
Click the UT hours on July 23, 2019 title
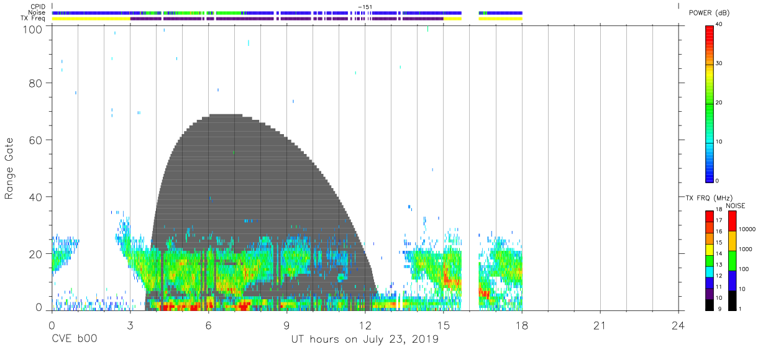(x=365, y=340)
